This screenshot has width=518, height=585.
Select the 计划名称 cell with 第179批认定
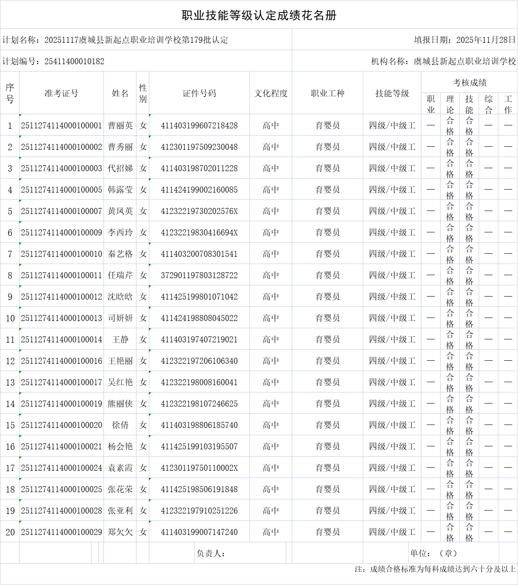(x=145, y=41)
